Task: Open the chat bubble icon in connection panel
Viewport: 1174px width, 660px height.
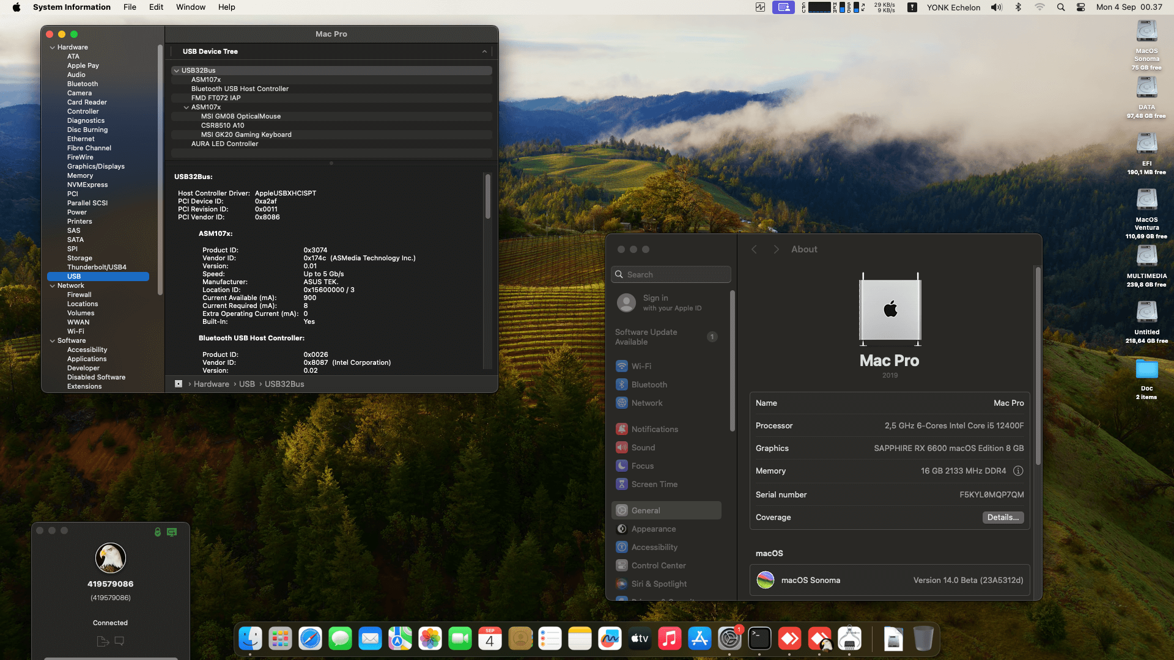Action: 120,641
